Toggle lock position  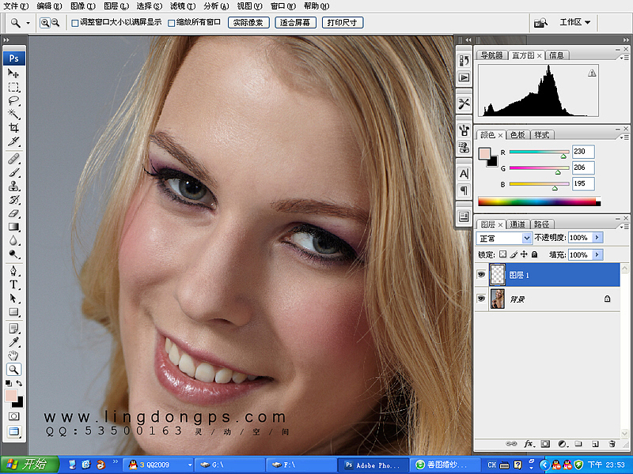tap(524, 254)
